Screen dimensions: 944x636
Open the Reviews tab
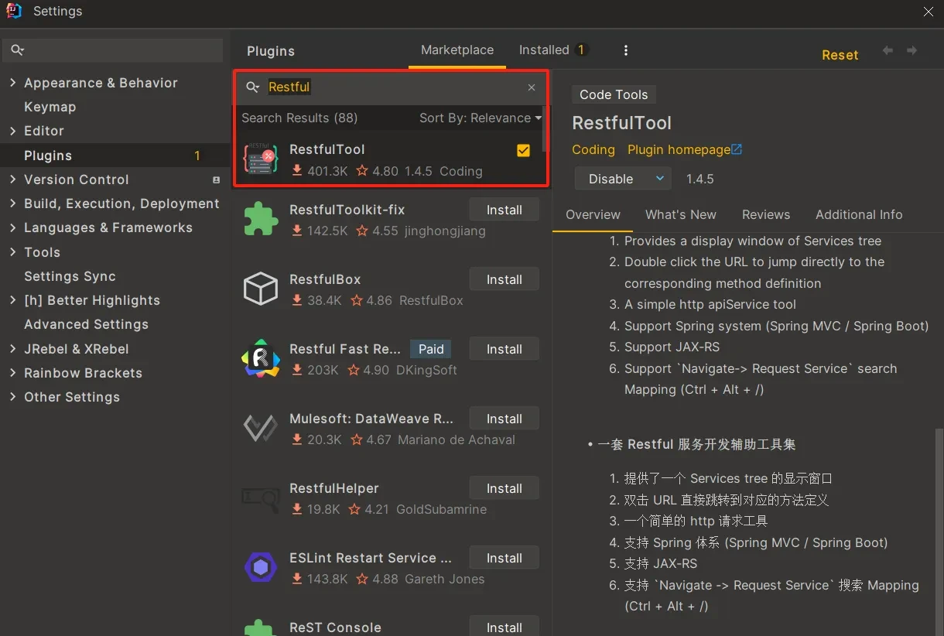click(766, 215)
